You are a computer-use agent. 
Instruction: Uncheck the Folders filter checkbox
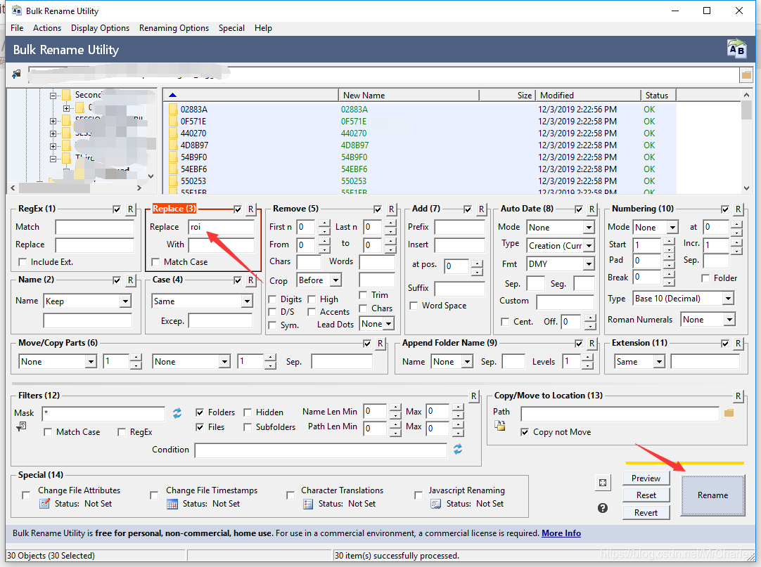click(200, 412)
